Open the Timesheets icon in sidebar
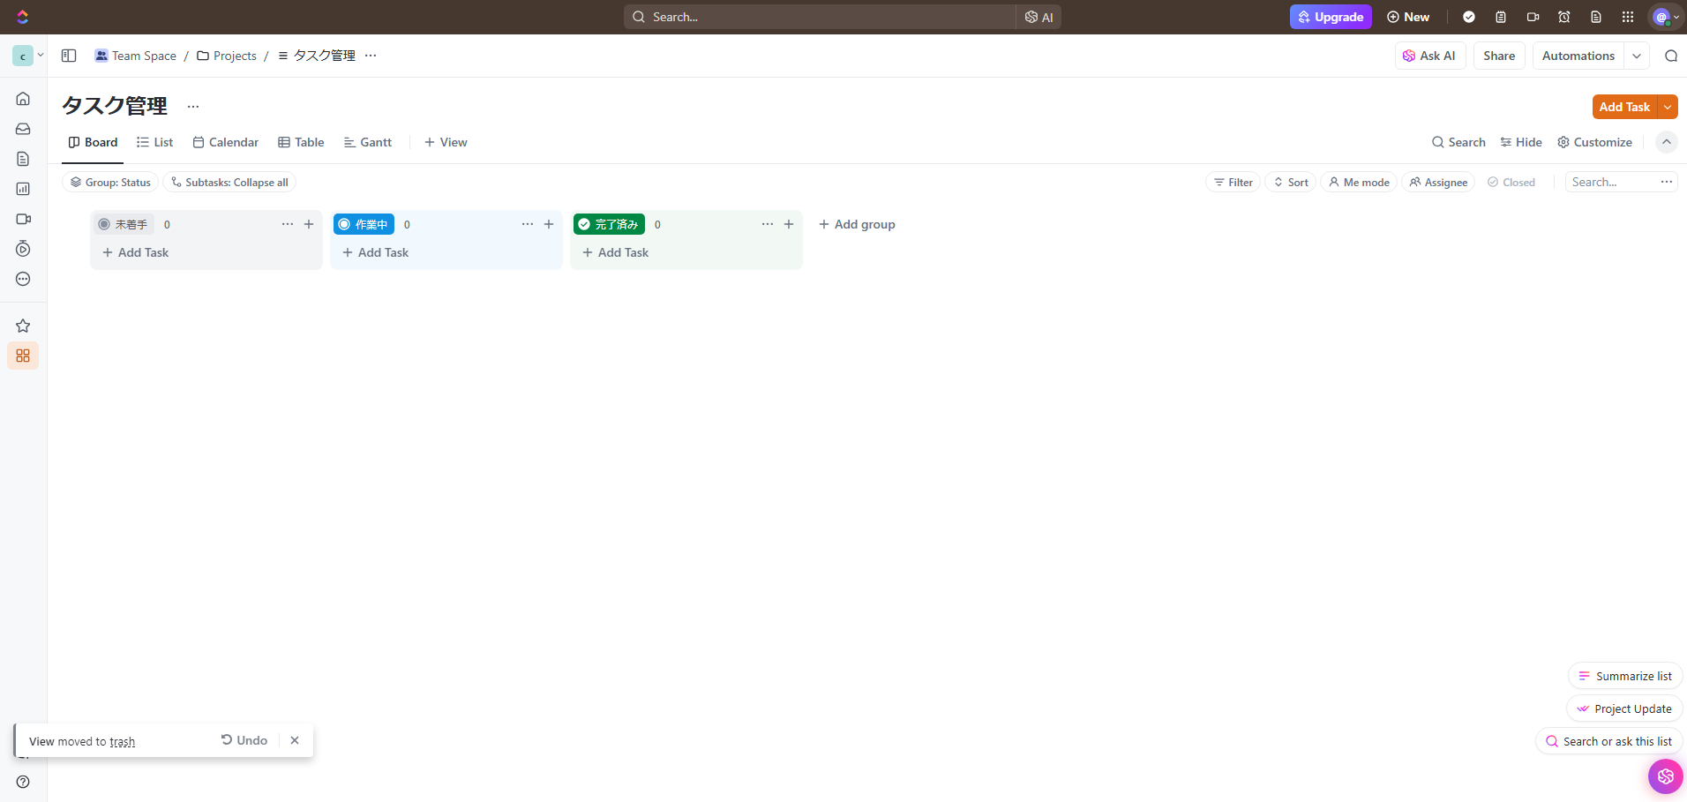 click(23, 249)
